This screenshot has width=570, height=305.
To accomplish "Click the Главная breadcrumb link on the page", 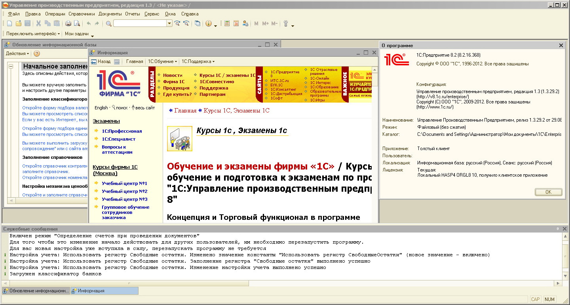I will point(185,111).
